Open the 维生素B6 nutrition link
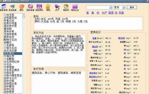 [93, 73]
